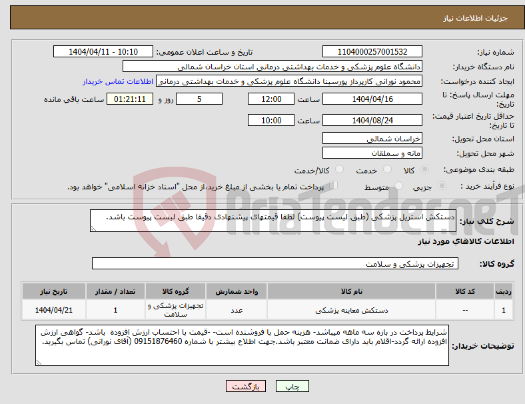The height and width of the screenshot is (404, 525).
Task: Click the announcement date field 1404/04/11 - 10:10
Action: (x=103, y=52)
